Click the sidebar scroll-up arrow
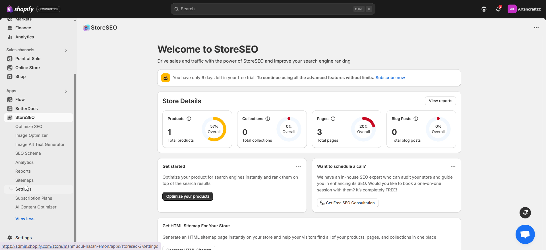 pyautogui.click(x=75, y=20)
